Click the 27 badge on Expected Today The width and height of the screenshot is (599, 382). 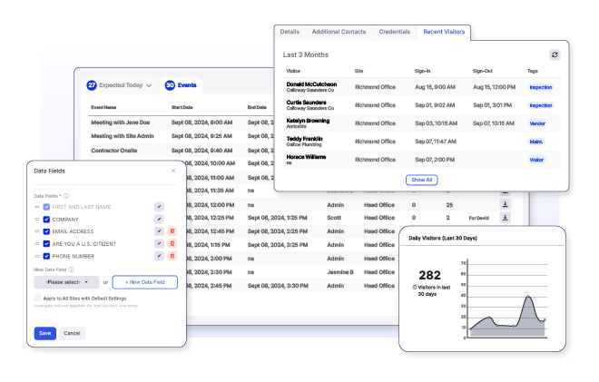pyautogui.click(x=92, y=85)
